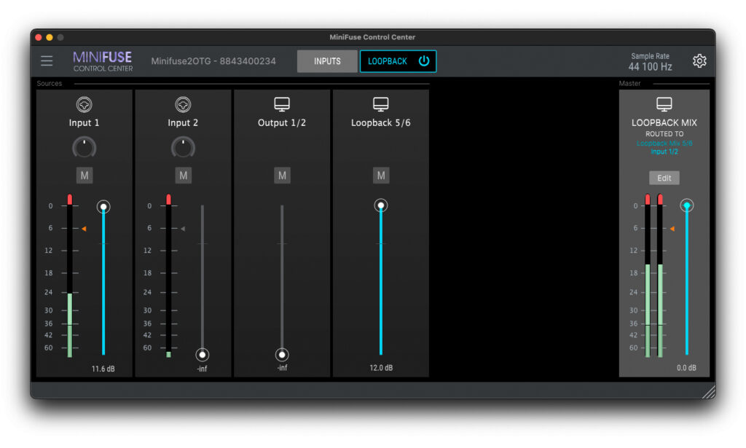The height and width of the screenshot is (448, 746).
Task: Mute the Output 1/2 channel
Action: 282,175
